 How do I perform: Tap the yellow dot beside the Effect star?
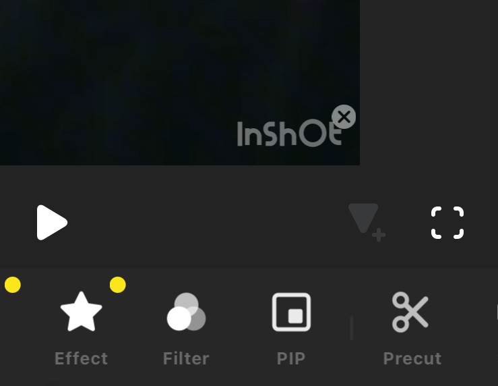118,285
